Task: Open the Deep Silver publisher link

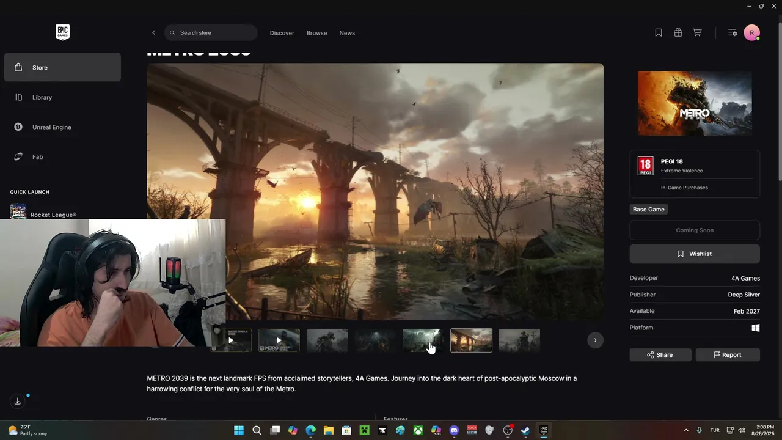Action: (x=744, y=295)
